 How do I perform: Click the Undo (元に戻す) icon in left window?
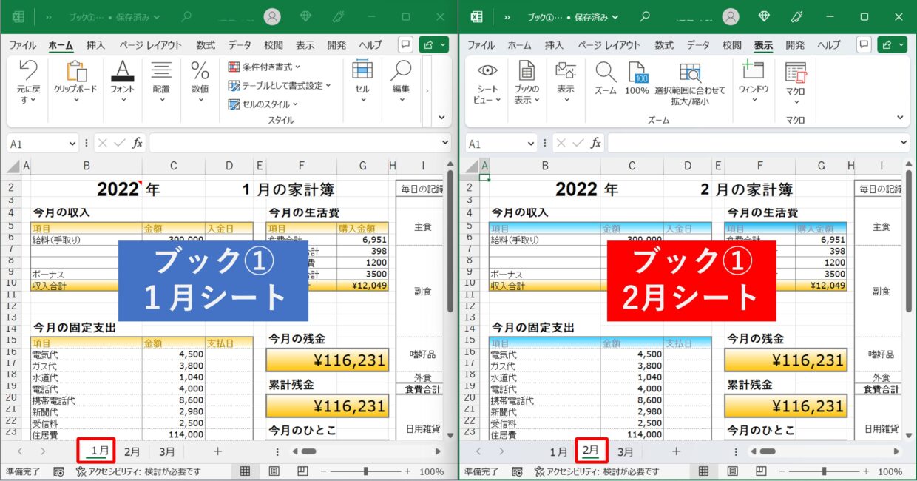click(28, 71)
